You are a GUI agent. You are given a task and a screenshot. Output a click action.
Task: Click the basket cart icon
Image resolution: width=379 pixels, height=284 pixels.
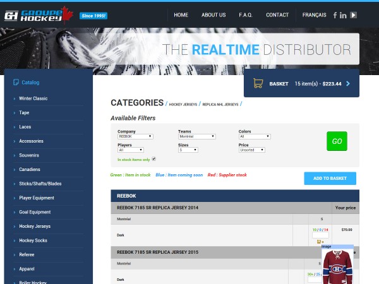[x=258, y=83]
